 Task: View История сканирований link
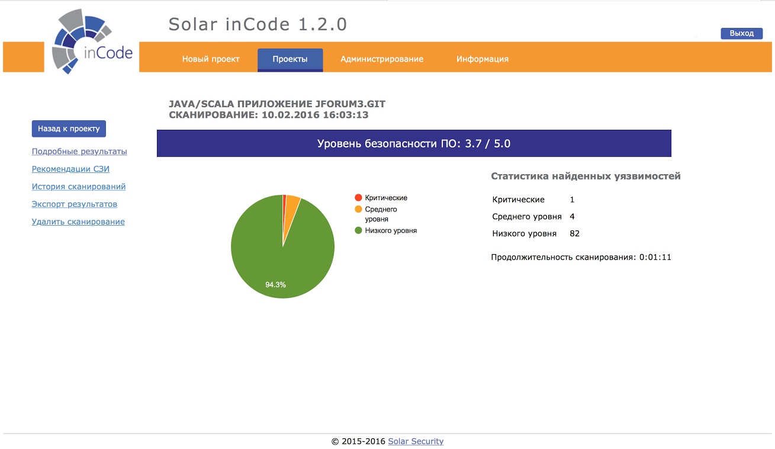tap(79, 187)
